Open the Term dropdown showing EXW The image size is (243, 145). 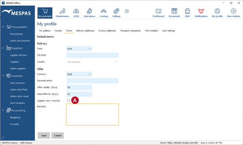(79, 49)
